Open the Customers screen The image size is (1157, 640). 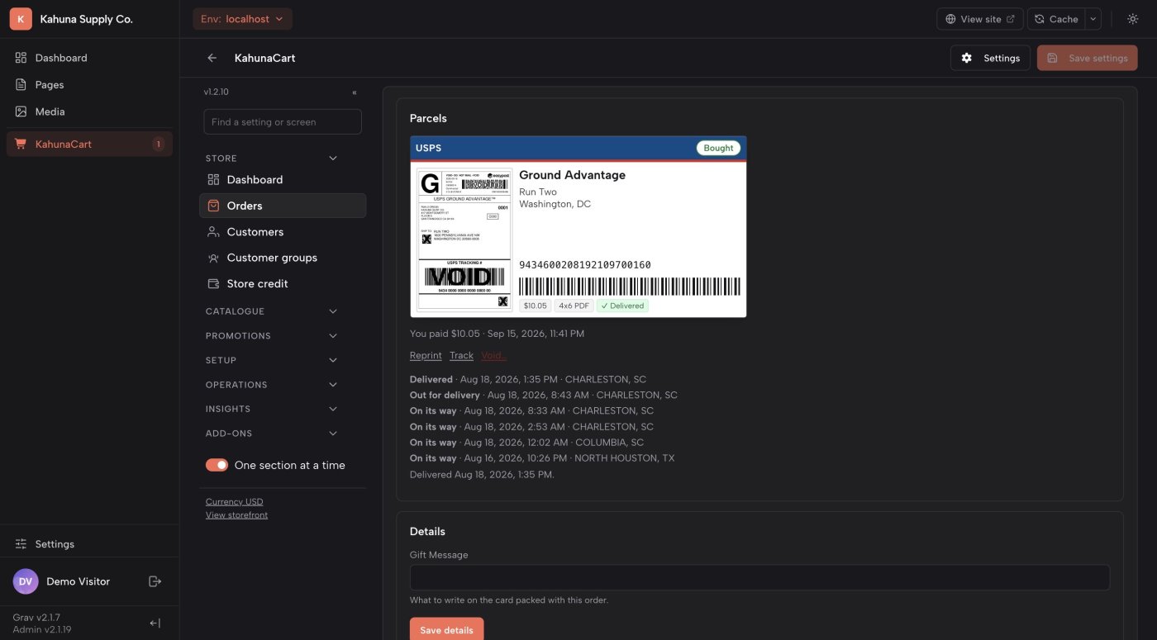[x=283, y=232]
